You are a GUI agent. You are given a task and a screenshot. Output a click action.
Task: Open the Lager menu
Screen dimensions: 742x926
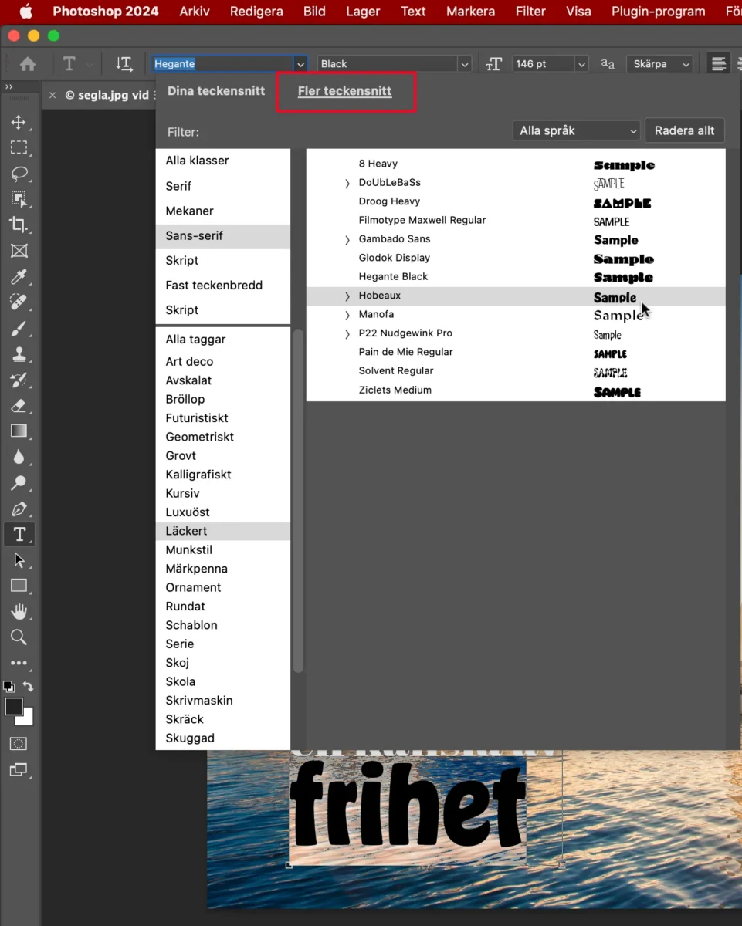pyautogui.click(x=363, y=12)
